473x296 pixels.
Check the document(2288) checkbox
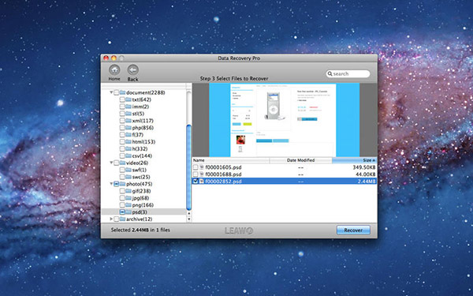116,92
